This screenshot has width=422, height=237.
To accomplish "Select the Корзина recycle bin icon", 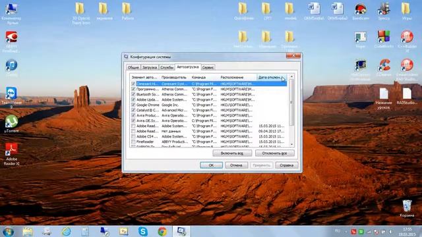I will tap(407, 208).
